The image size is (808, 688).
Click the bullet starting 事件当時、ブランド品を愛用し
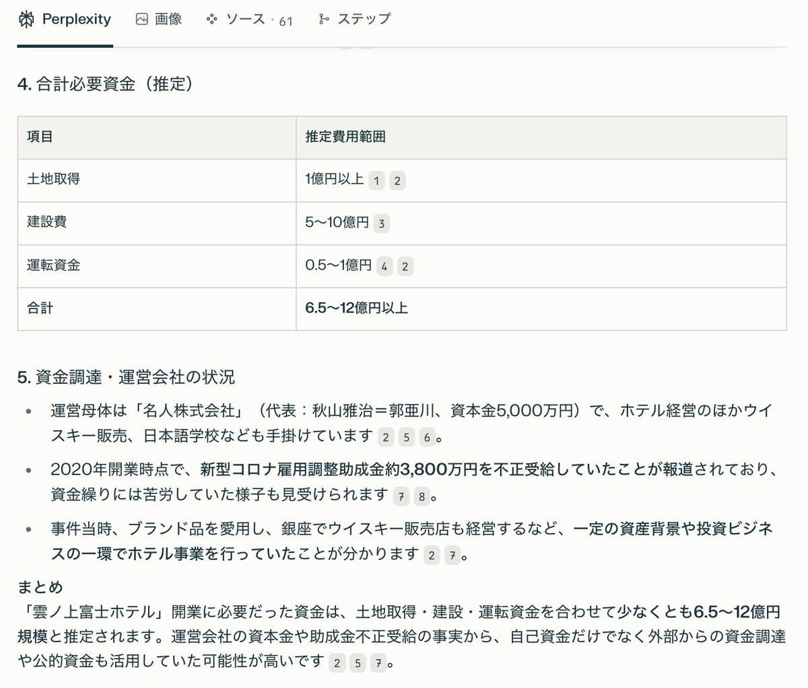tap(411, 542)
